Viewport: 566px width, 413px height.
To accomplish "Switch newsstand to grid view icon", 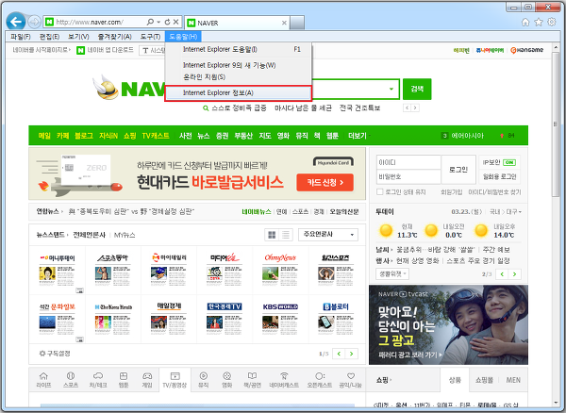I will click(x=272, y=235).
